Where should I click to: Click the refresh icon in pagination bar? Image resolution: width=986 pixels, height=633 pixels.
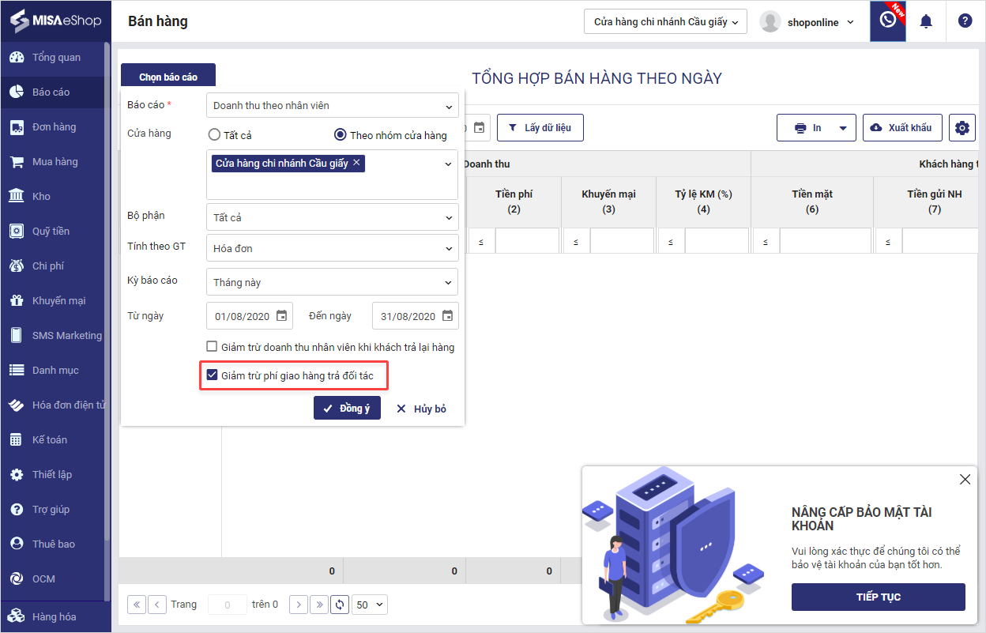(340, 605)
